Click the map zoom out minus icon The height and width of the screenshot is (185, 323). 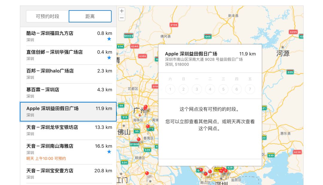click(122, 18)
